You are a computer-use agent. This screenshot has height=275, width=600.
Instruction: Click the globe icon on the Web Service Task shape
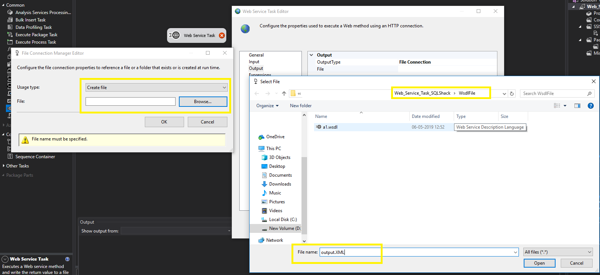click(x=176, y=35)
